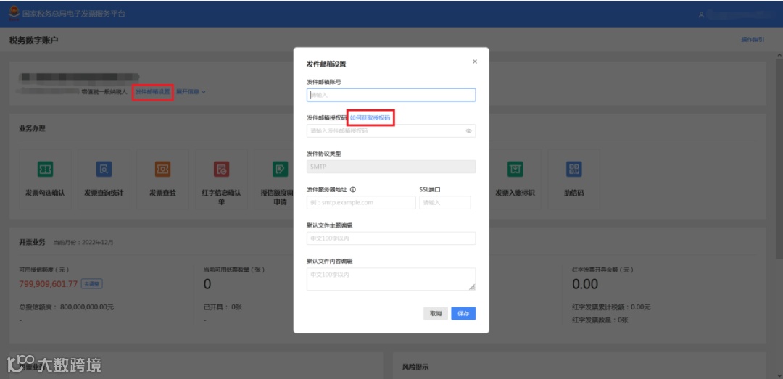Click 红字发票累计税额 text
Screen dimensions: 783x379
pos(611,307)
